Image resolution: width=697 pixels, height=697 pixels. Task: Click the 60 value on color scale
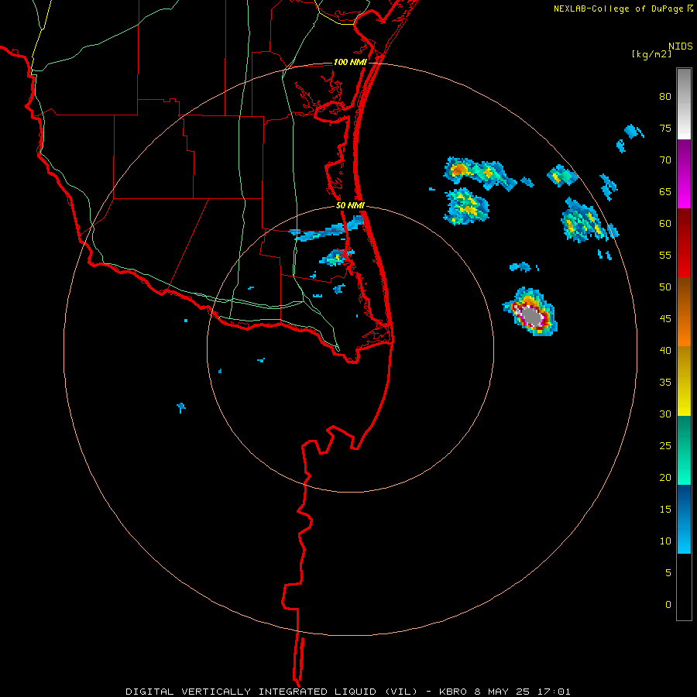tap(665, 224)
